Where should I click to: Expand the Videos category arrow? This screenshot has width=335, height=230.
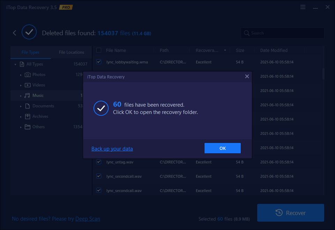[x=21, y=85]
